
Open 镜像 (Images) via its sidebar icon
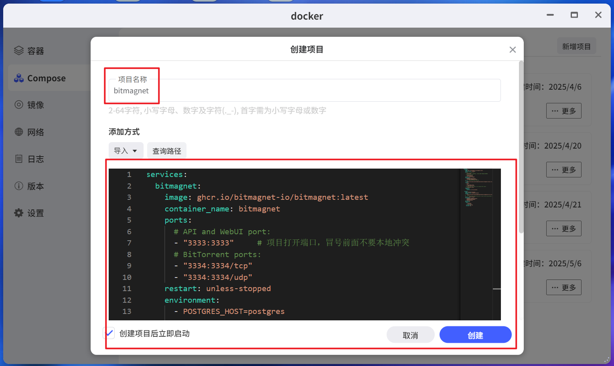[18, 105]
